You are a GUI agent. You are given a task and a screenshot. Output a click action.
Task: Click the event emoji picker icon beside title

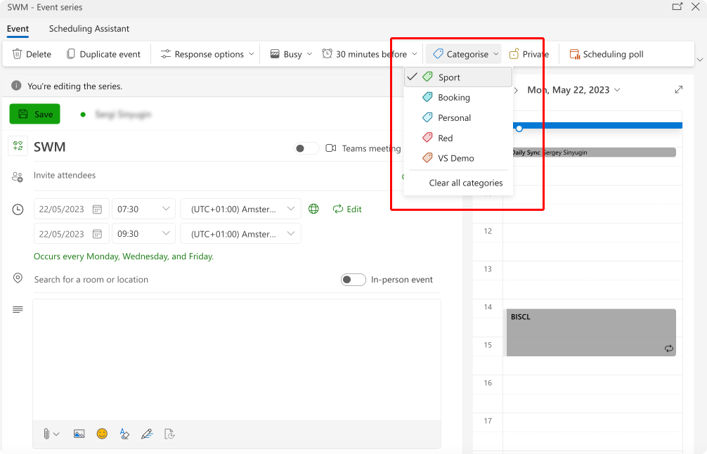click(x=18, y=145)
